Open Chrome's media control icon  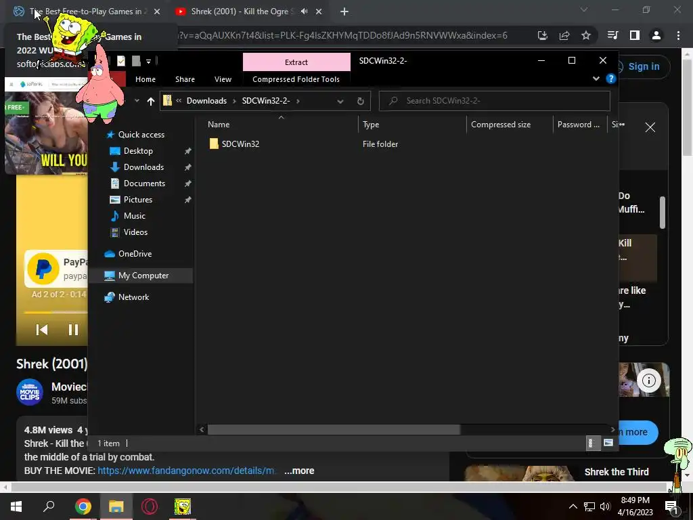coord(613,35)
